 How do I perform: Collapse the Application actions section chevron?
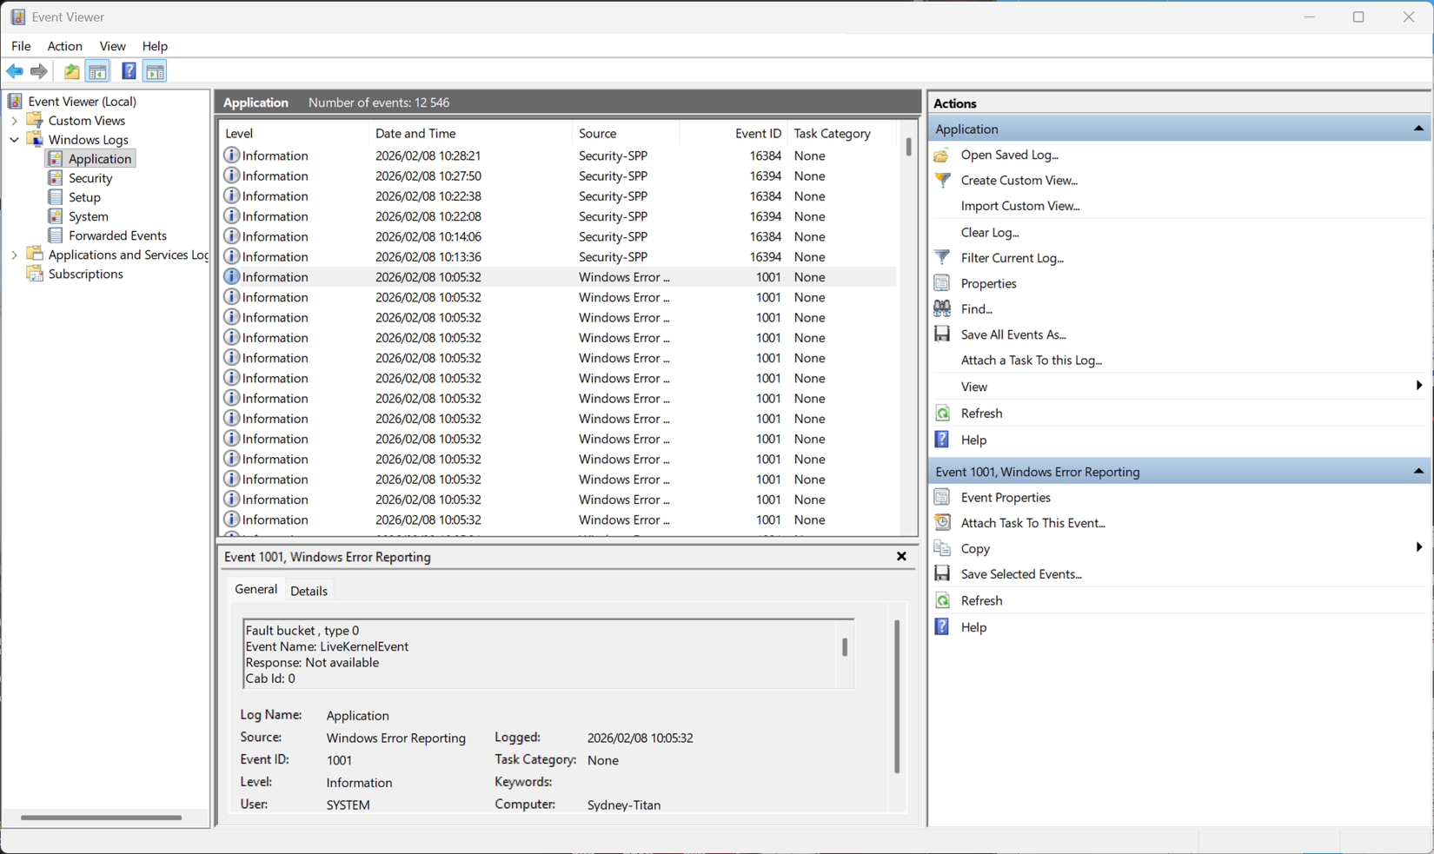(x=1417, y=128)
